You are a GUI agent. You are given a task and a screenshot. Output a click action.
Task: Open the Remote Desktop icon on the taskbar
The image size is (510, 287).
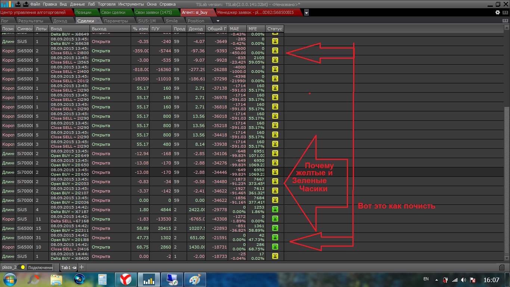172,279
